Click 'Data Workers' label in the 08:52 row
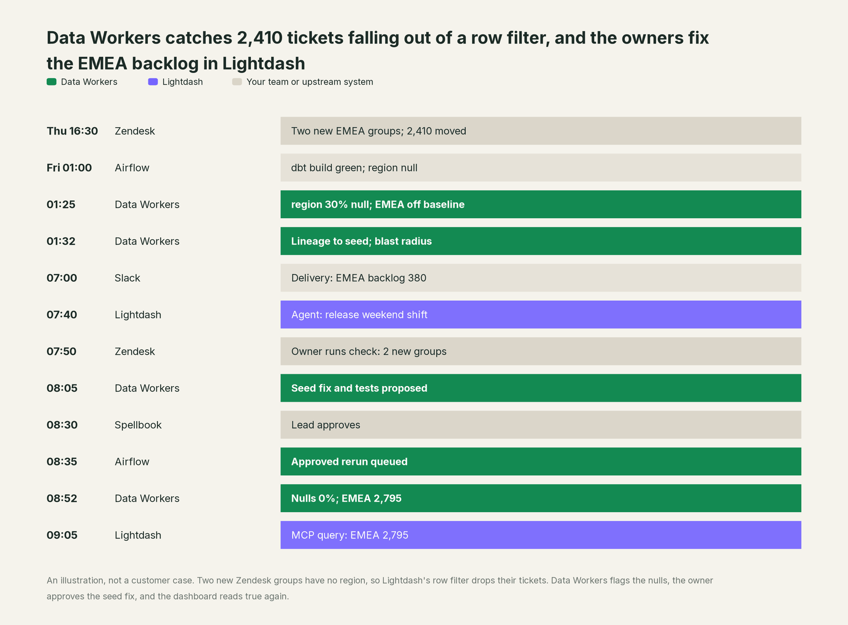 [147, 498]
